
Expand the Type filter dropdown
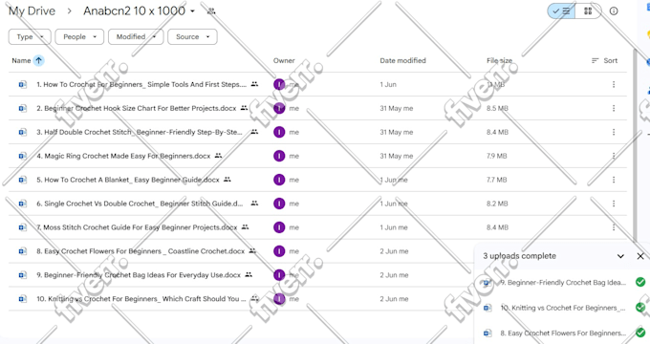click(x=30, y=37)
